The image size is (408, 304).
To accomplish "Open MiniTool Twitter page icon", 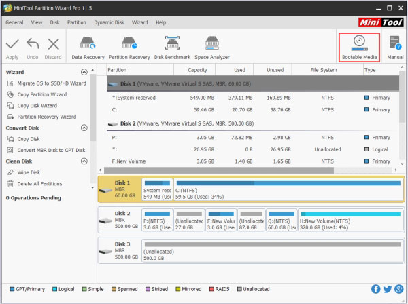I will (387, 289).
